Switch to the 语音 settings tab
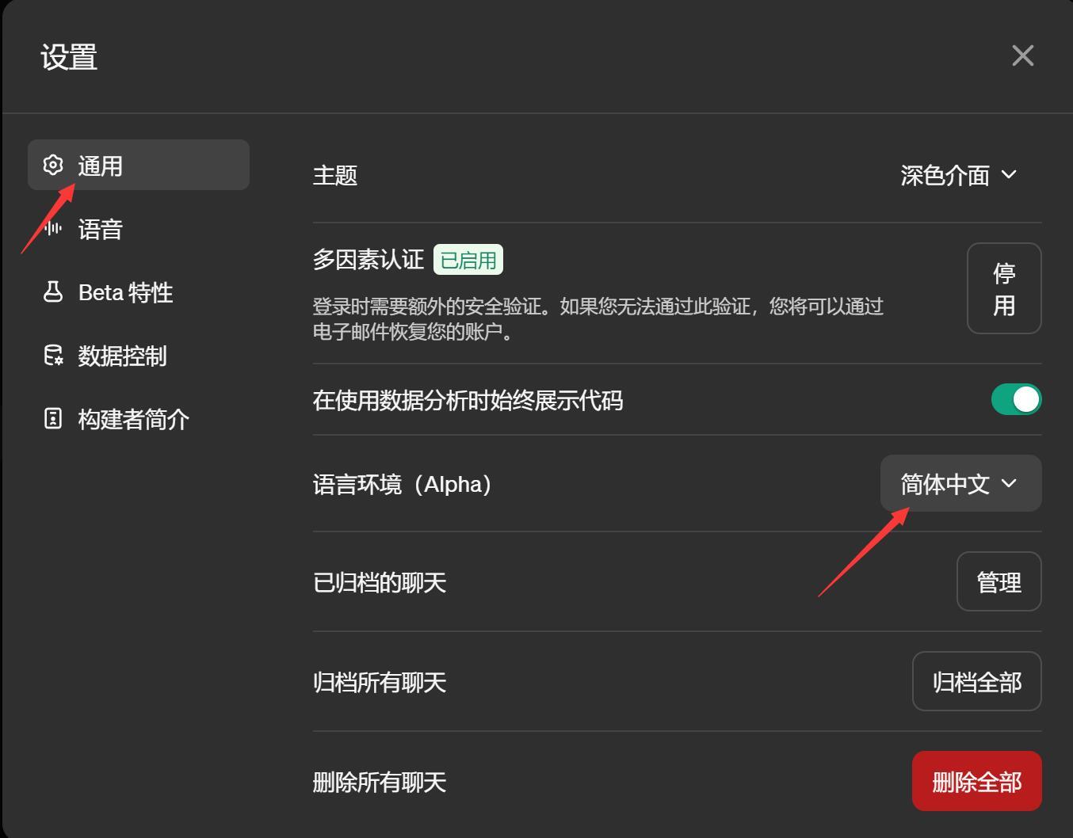Screen dimensions: 1073x838 [x=101, y=230]
